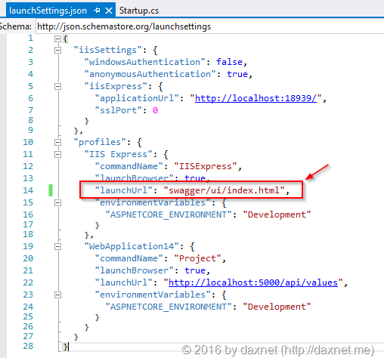Click the true value on line 21
Screen dimensions: 384x358
195,270
